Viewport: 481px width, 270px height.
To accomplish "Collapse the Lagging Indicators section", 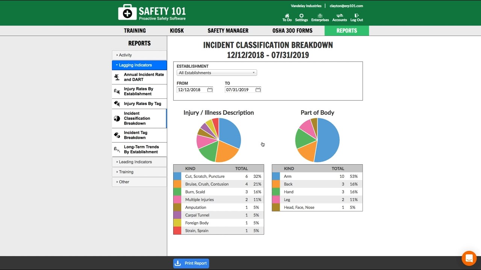I will point(139,65).
